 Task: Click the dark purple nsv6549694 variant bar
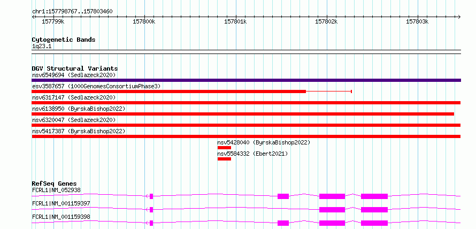(246, 80)
